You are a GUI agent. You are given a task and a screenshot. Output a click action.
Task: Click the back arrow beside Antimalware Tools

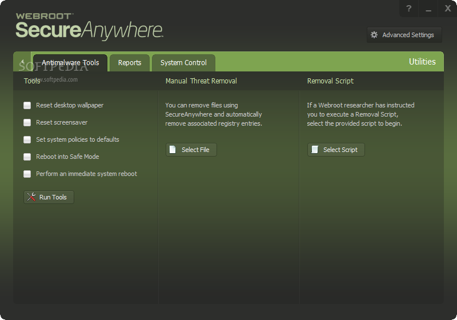pos(22,62)
